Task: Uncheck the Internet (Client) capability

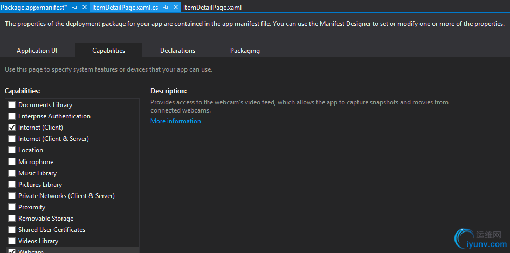Action: tap(12, 128)
